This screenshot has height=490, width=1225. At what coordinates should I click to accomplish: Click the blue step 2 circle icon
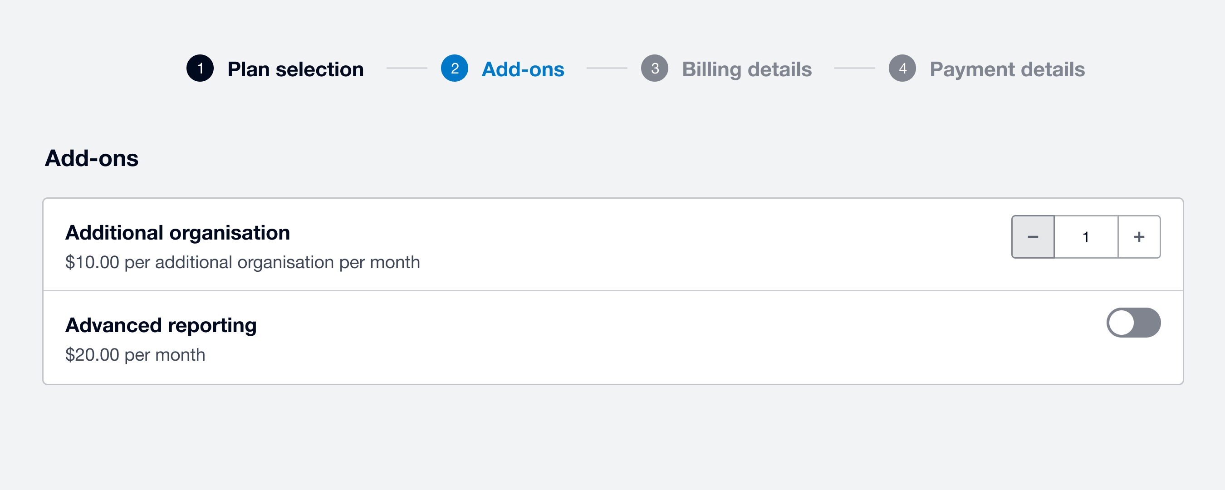(454, 69)
